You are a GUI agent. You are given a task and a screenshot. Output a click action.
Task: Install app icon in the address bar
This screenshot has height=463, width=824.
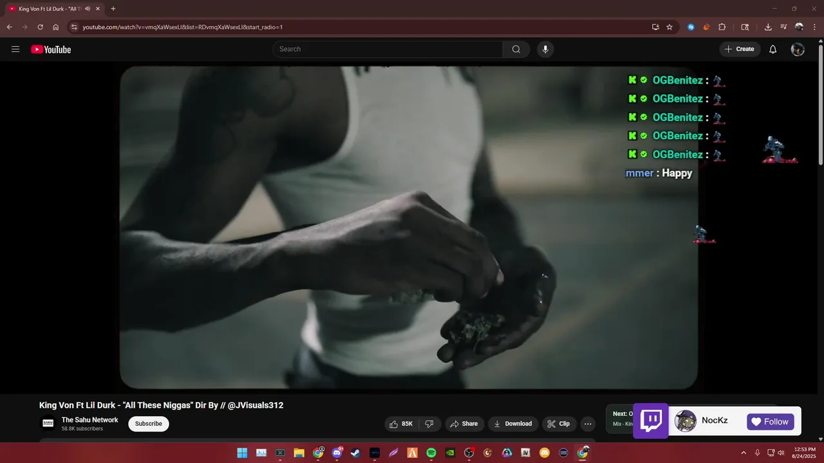tap(655, 27)
